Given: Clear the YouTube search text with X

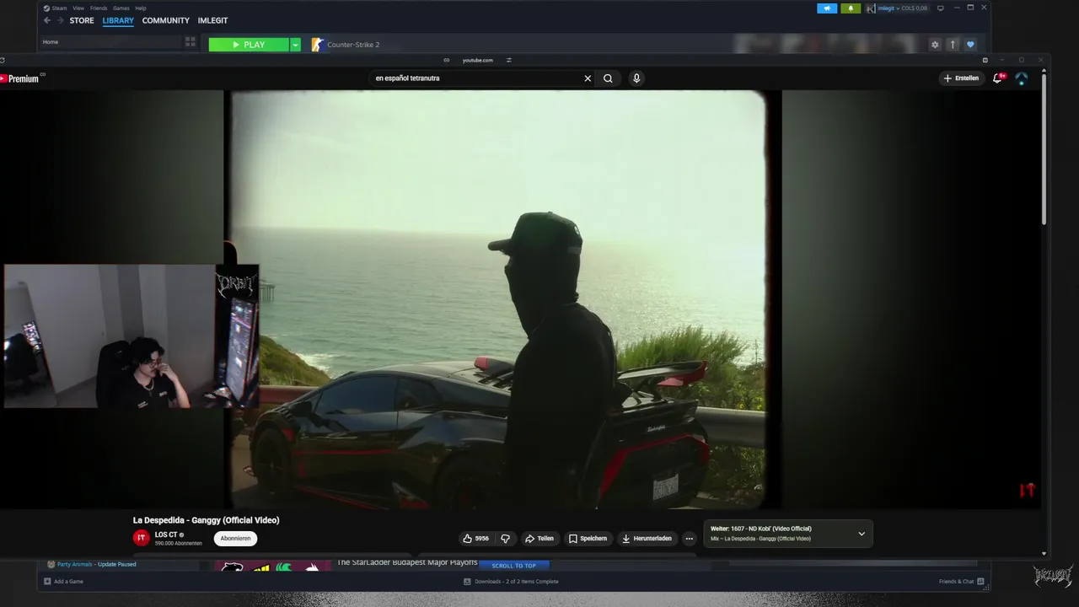Looking at the screenshot, I should coord(588,78).
